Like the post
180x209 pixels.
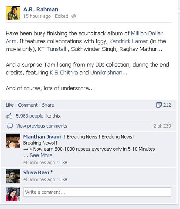10,105
